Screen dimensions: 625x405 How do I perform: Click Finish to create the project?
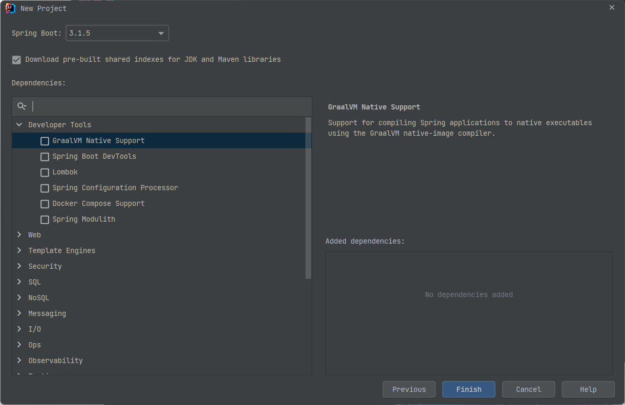(469, 389)
